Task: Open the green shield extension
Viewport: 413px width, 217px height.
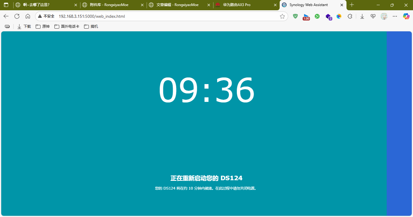Action: 295,16
